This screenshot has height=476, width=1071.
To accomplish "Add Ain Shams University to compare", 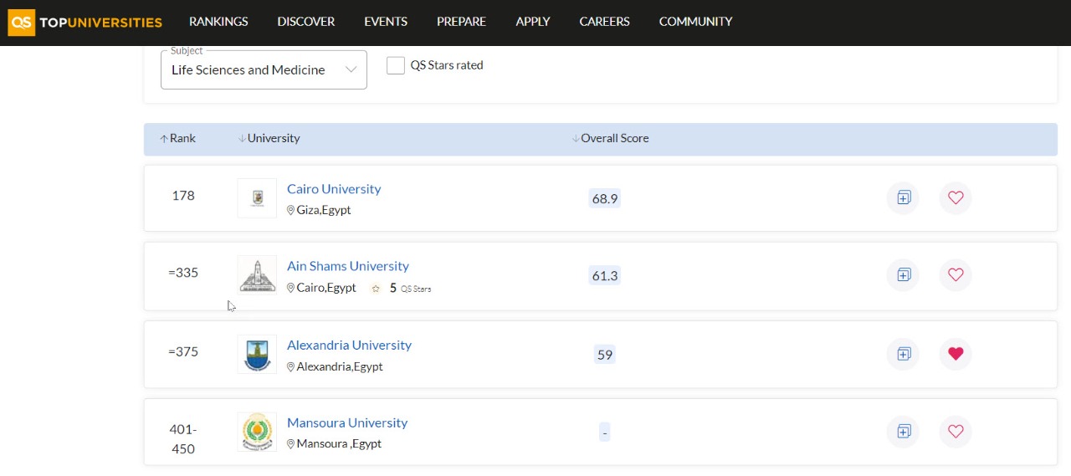I will [904, 275].
